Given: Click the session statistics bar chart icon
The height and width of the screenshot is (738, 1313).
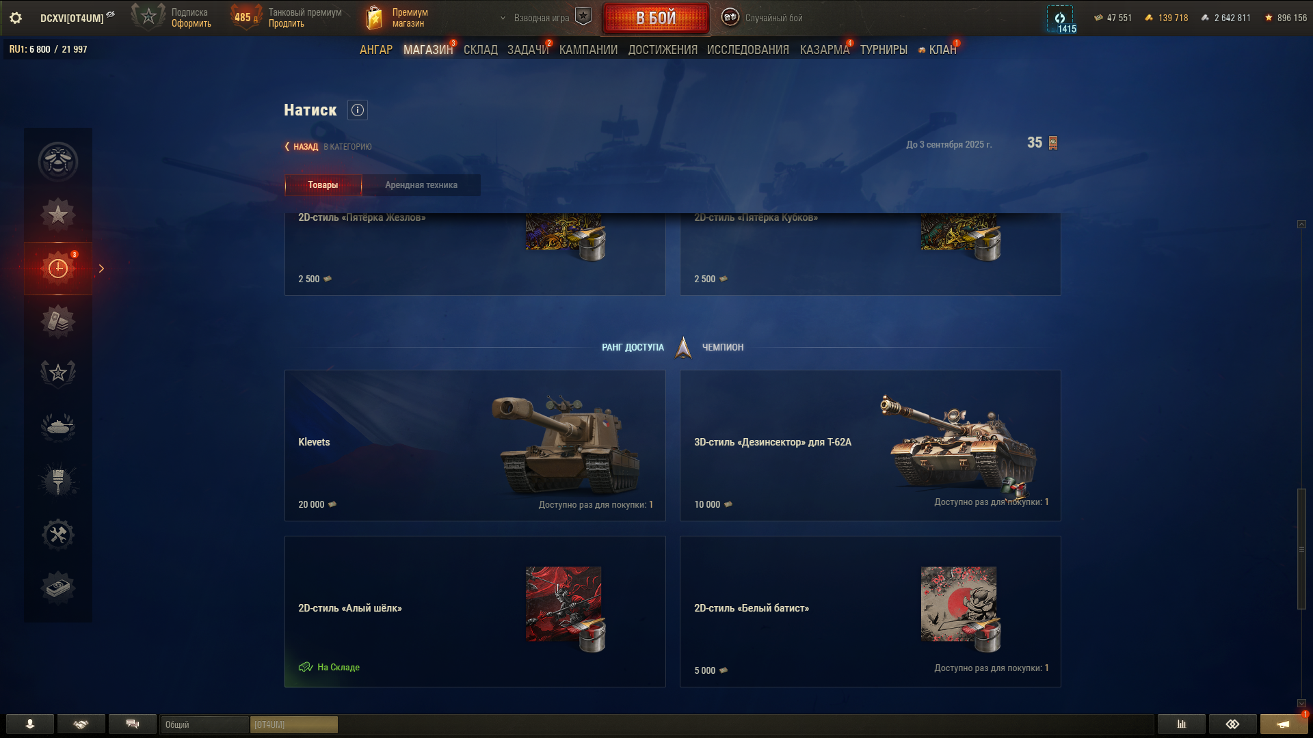Looking at the screenshot, I should pos(1182,724).
